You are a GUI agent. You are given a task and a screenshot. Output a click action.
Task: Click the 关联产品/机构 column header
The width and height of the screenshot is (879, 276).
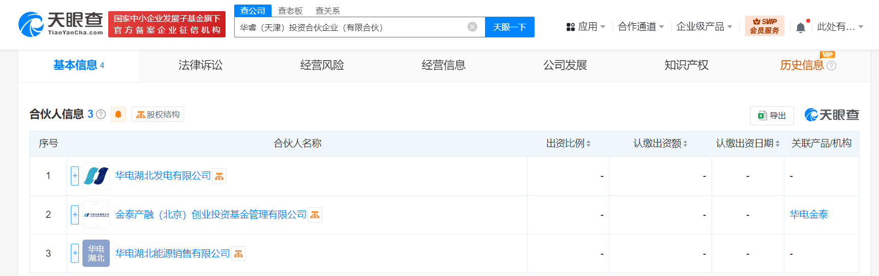821,144
